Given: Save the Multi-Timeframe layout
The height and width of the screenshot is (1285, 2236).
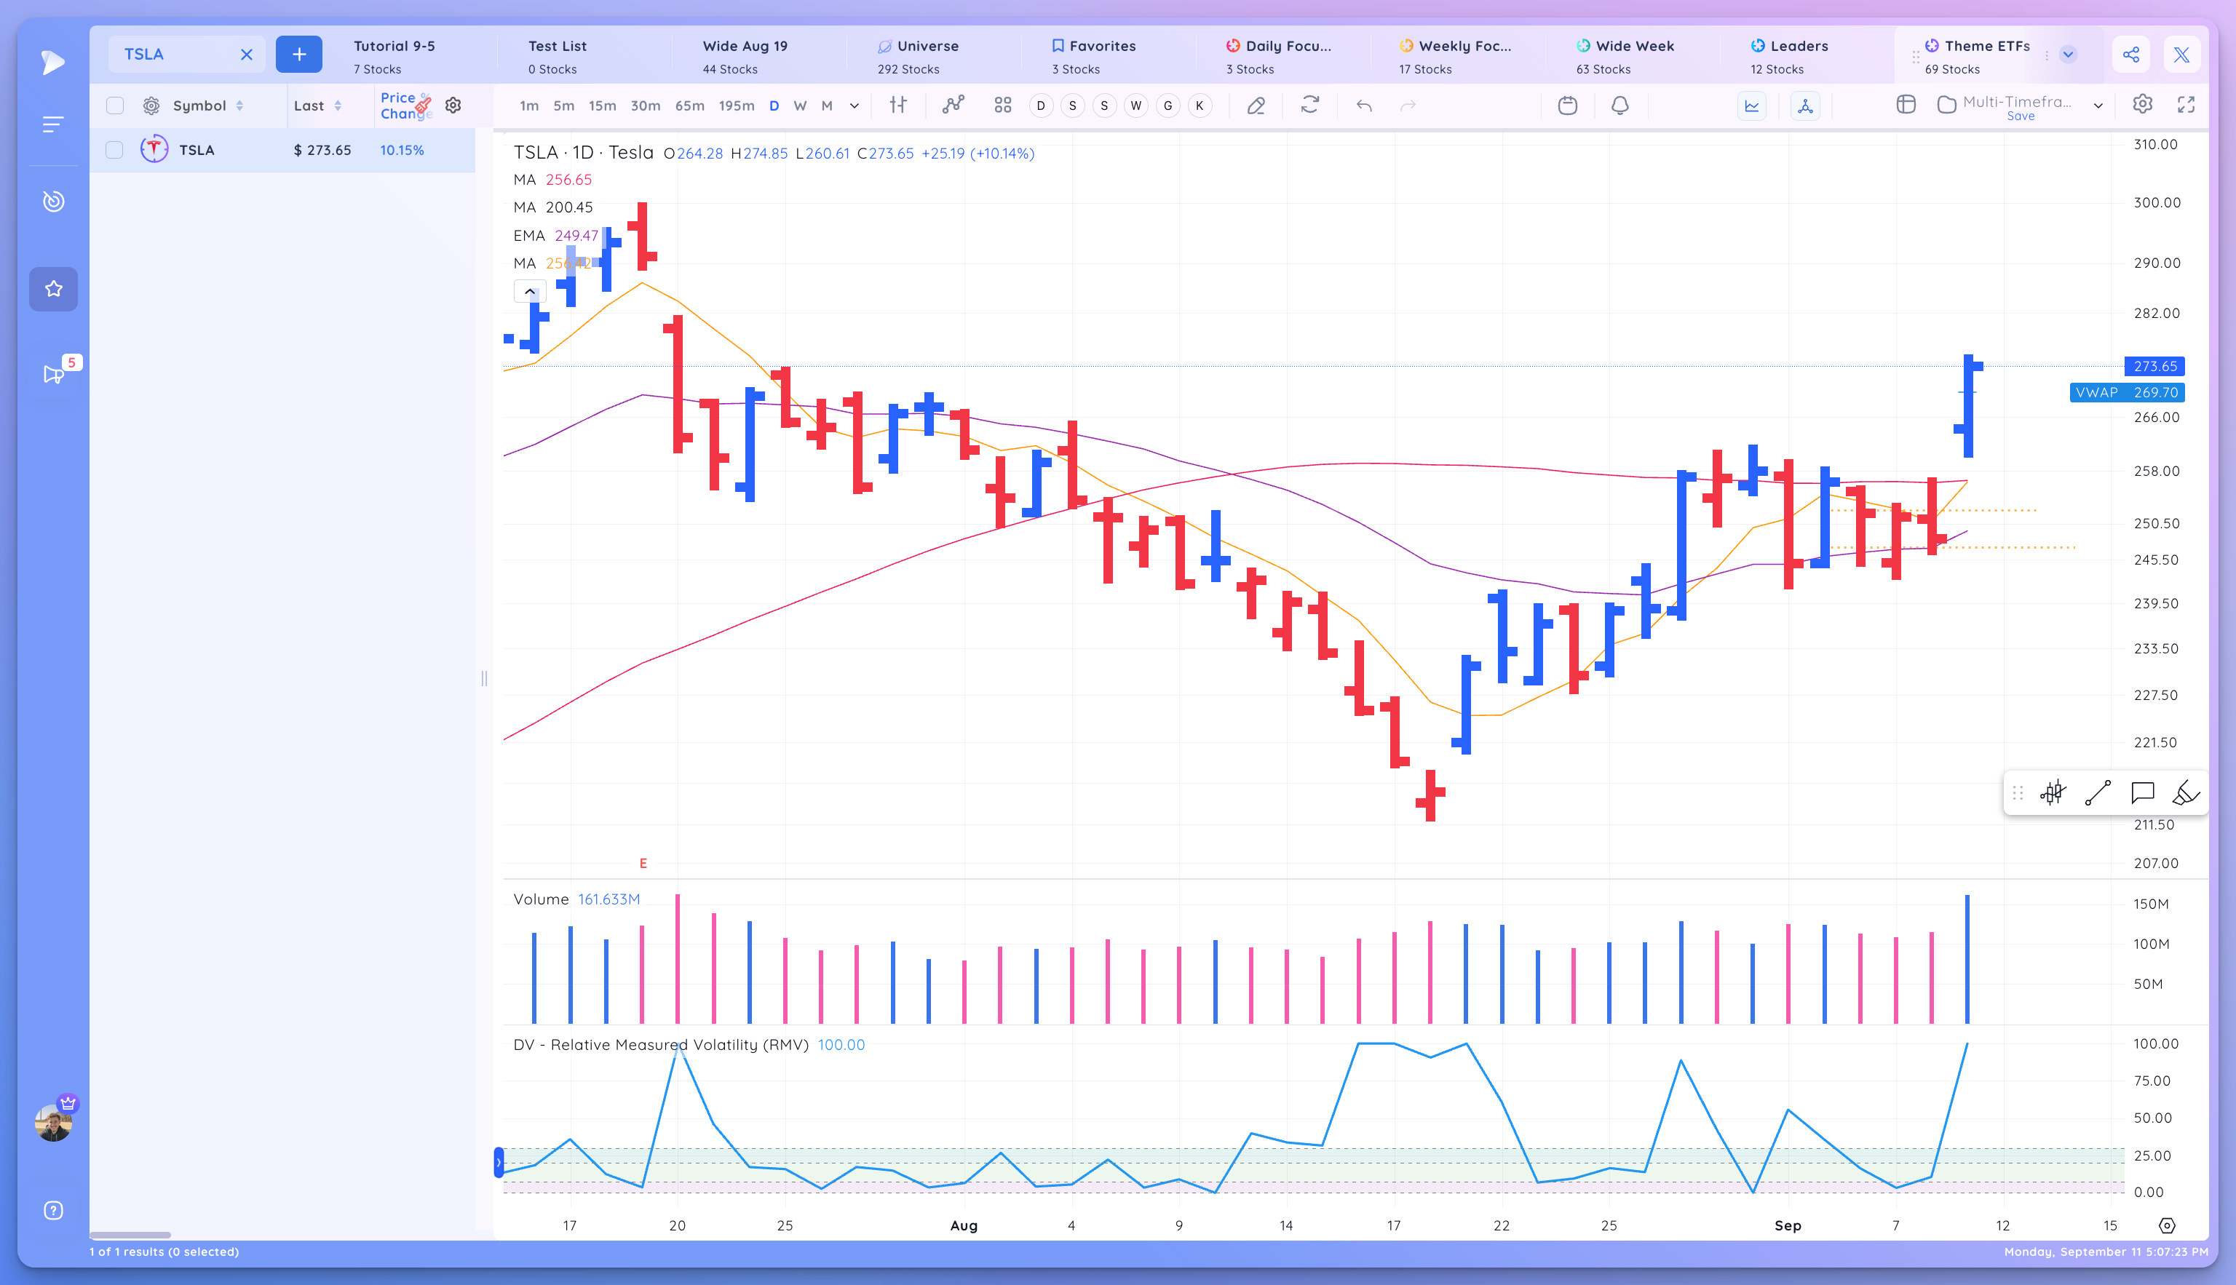Looking at the screenshot, I should coord(2020,116).
